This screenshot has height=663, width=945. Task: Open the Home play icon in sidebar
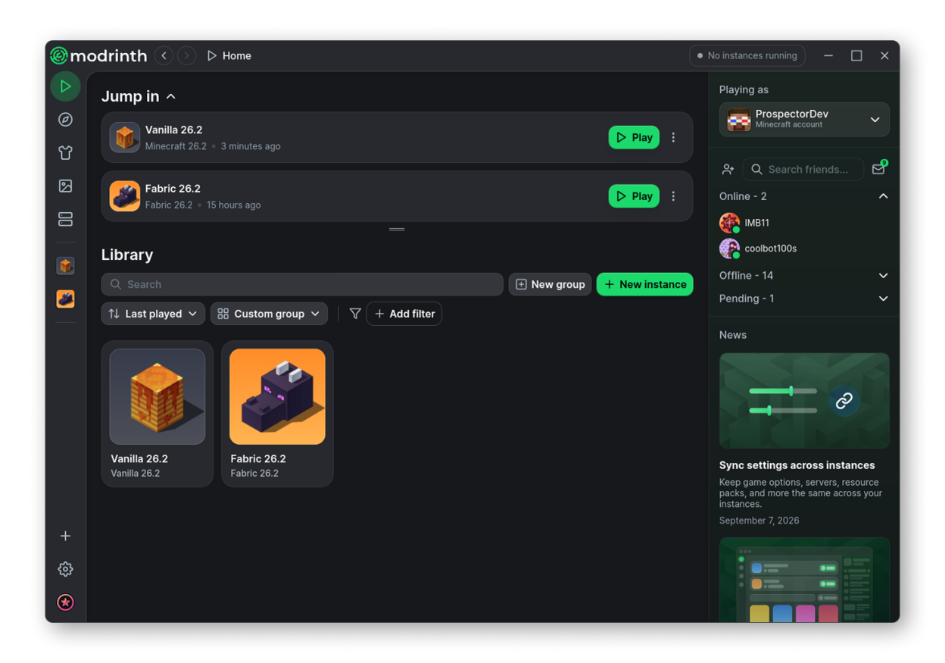(x=66, y=86)
